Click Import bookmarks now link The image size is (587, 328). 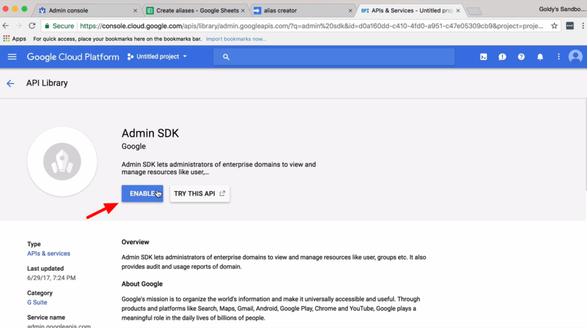(236, 39)
